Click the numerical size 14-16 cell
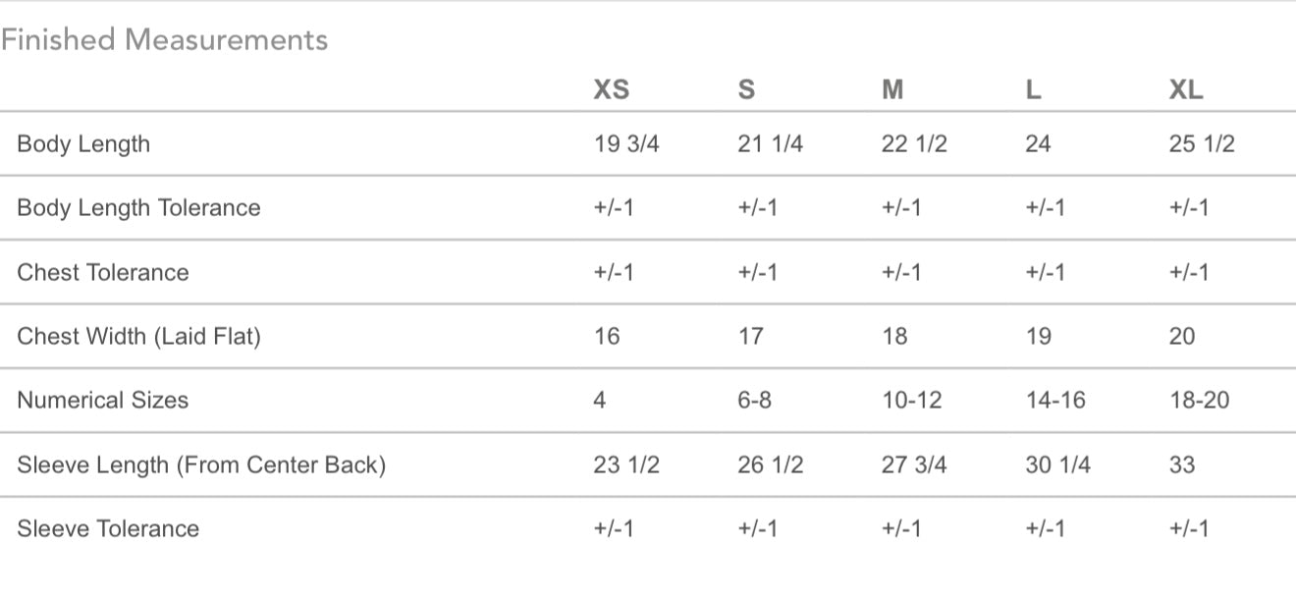 point(1055,401)
